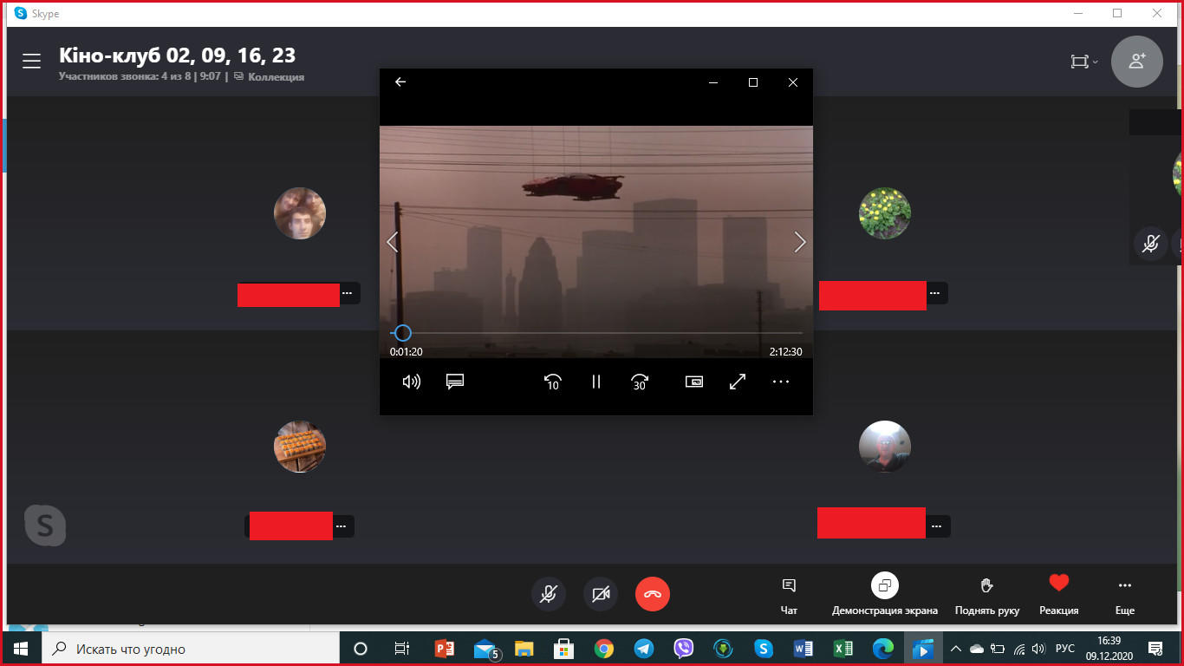This screenshot has width=1184, height=666.
Task: Expand the hidden system tray icons
Action: click(956, 649)
